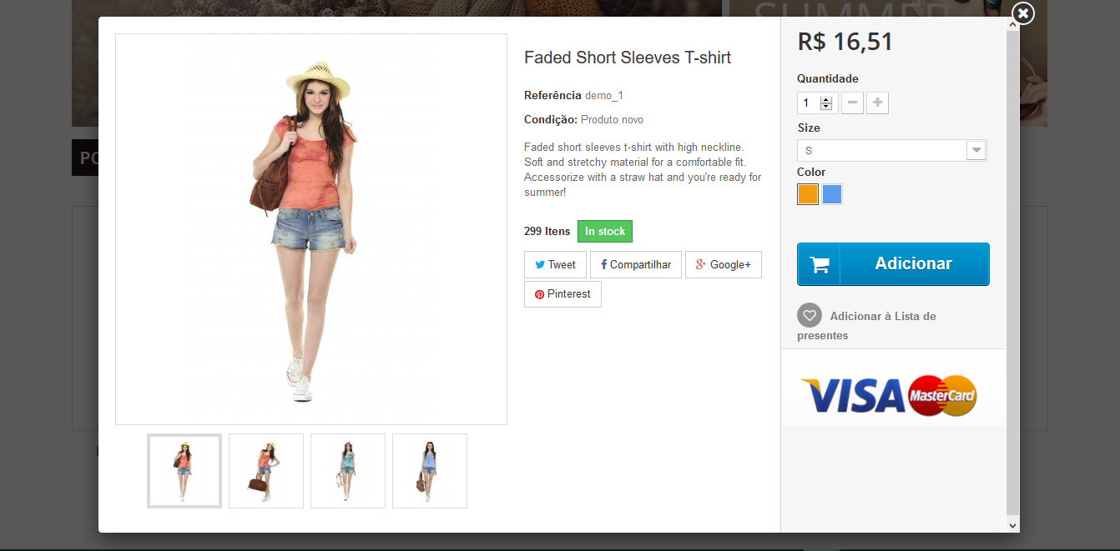Click the demo_1 reference text

pyautogui.click(x=604, y=95)
